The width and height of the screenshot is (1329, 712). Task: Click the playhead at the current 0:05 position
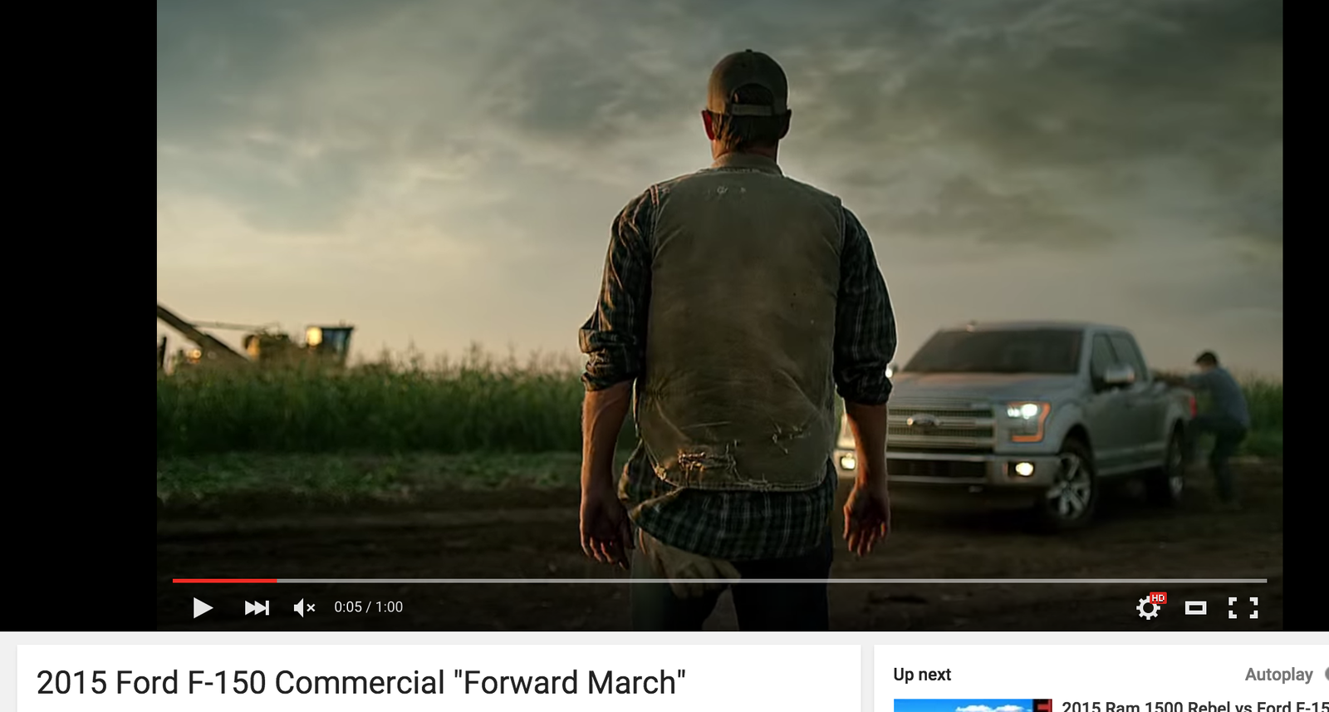(x=277, y=580)
